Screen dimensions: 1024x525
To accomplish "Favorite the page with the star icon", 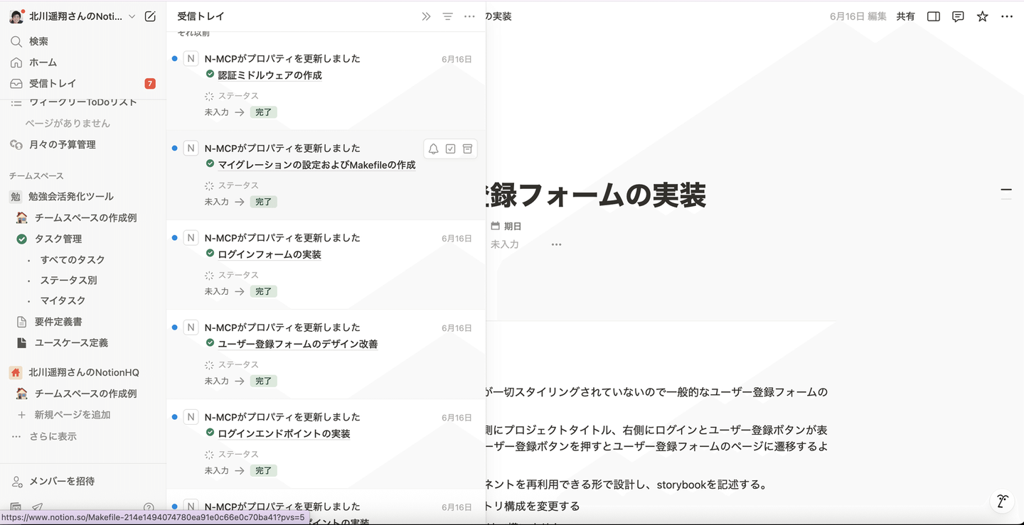I will (982, 16).
